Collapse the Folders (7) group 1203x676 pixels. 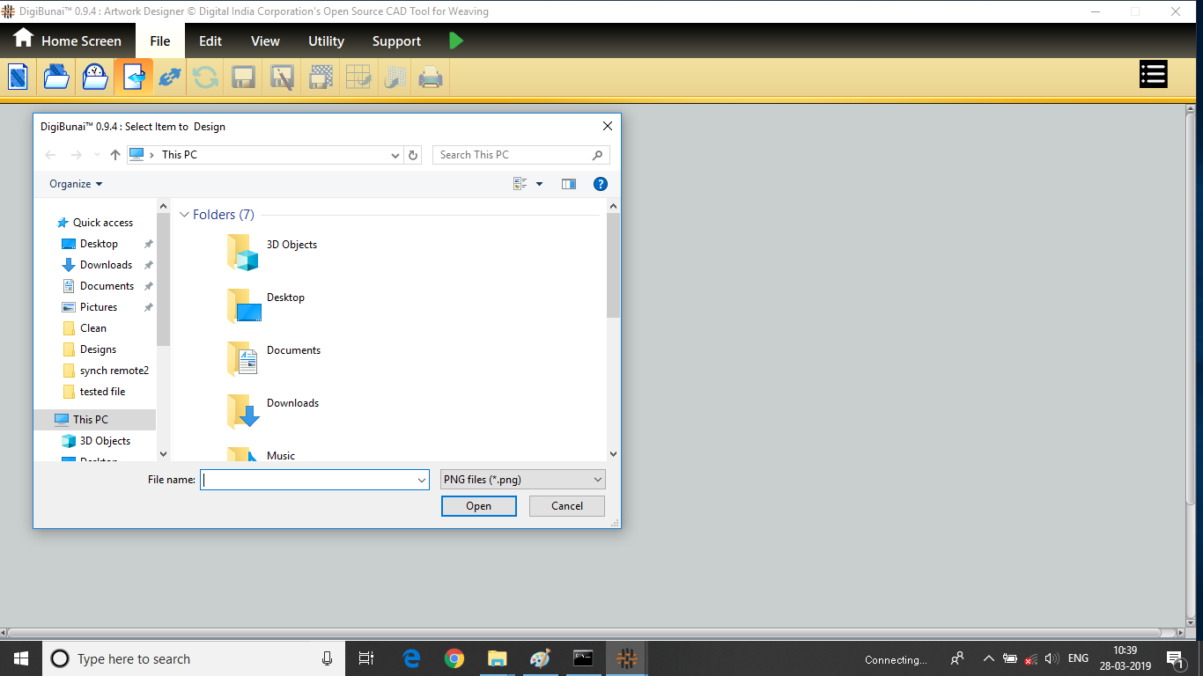point(185,215)
